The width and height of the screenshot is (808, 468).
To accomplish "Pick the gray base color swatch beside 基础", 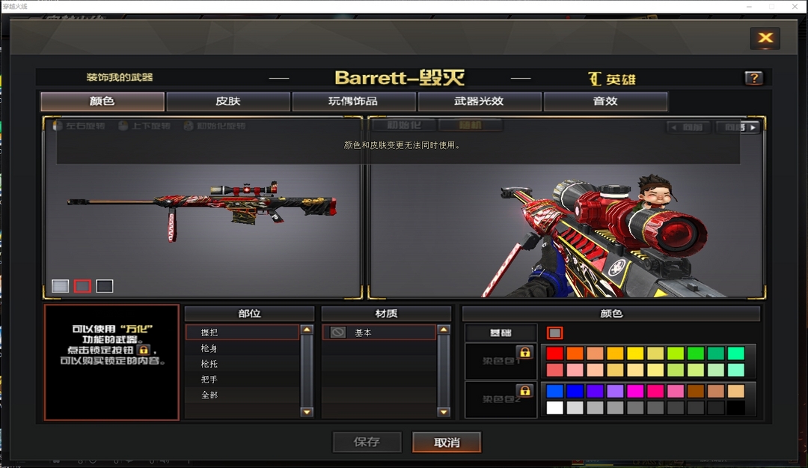I will pos(554,332).
